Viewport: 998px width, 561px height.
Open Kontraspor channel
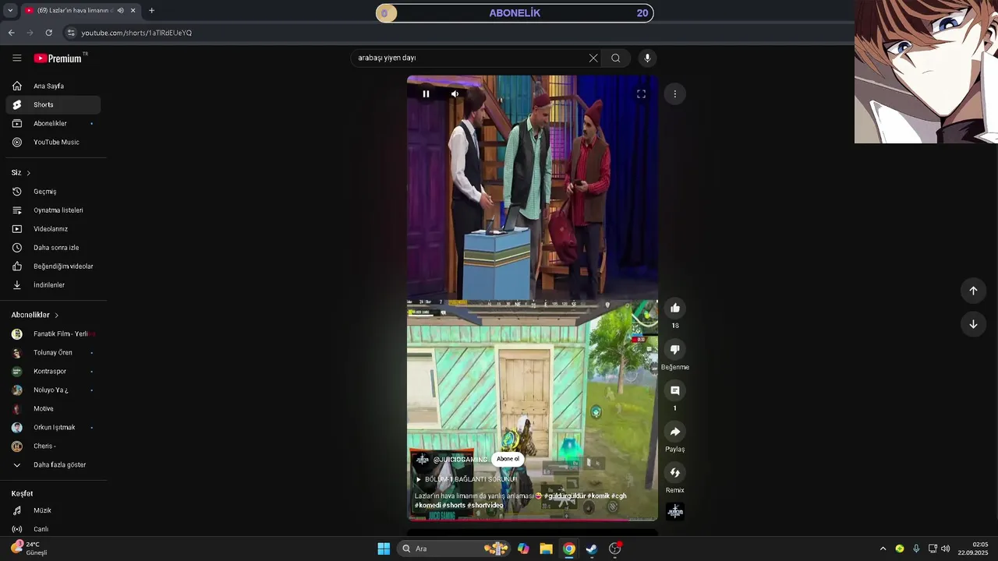53,371
